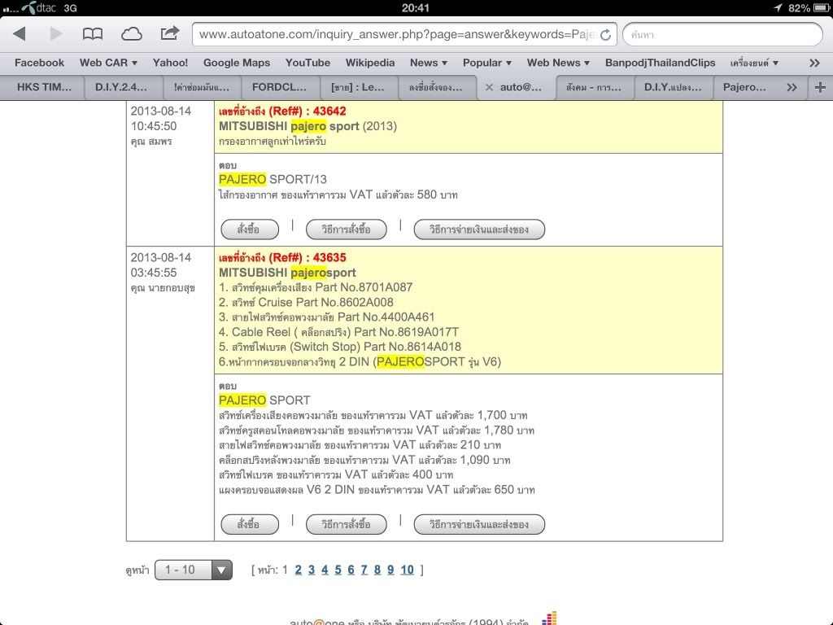
Task: Expand the เครื่องยนต์ bookmark folder
Action: (x=754, y=63)
